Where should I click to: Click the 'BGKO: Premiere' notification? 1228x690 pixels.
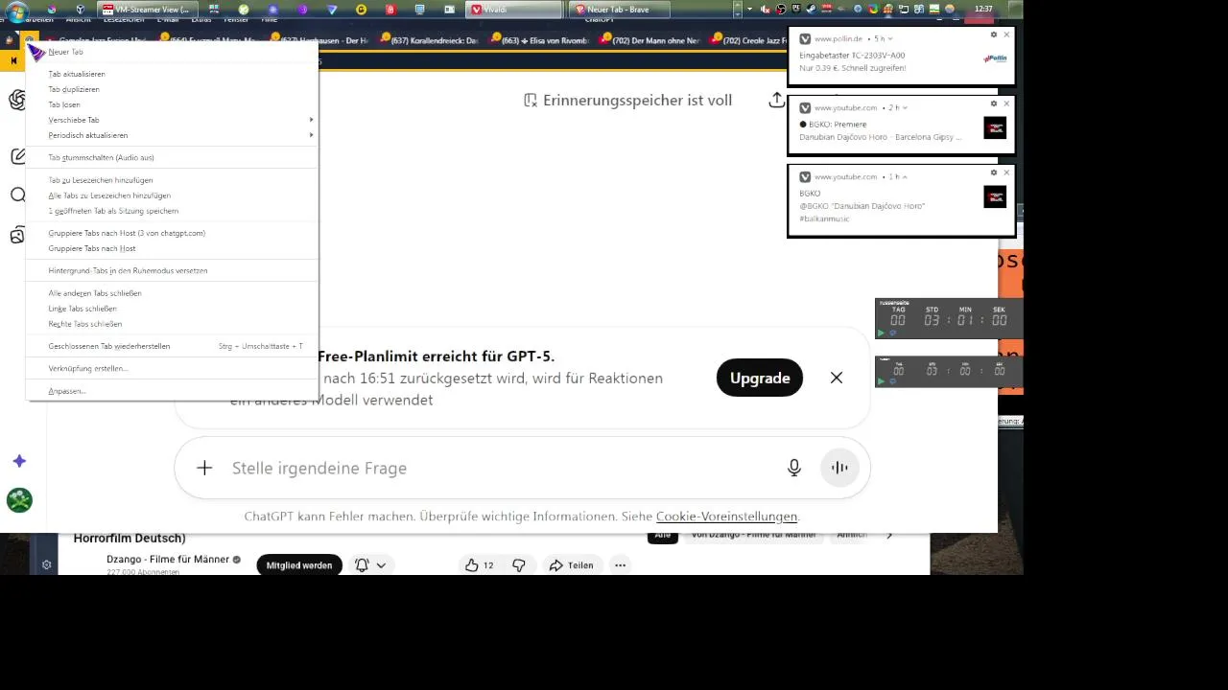(900, 125)
